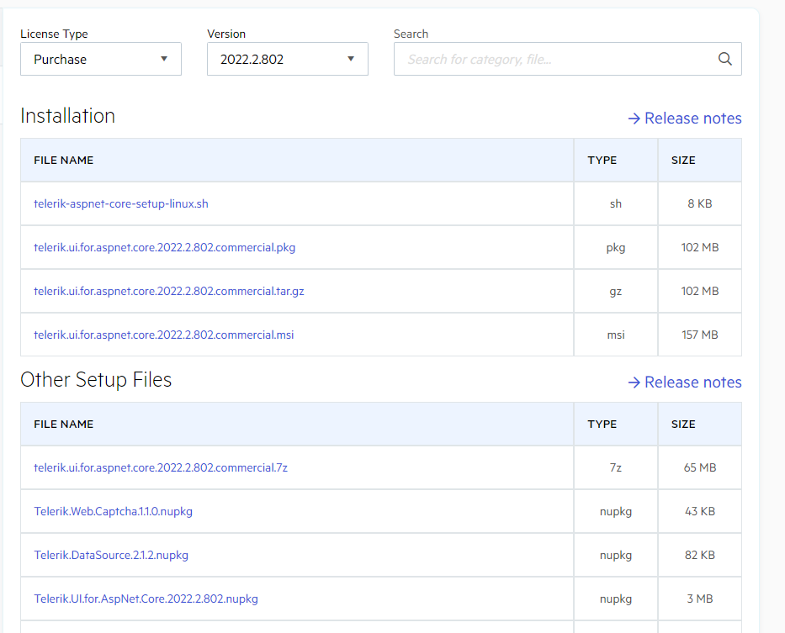Download Telerik.Web.Captcha.1.1.0.nupkg

click(x=113, y=511)
